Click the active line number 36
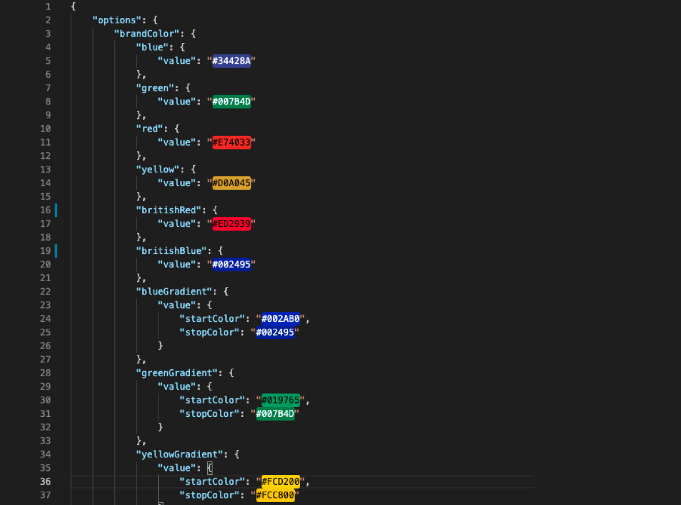 (x=45, y=482)
